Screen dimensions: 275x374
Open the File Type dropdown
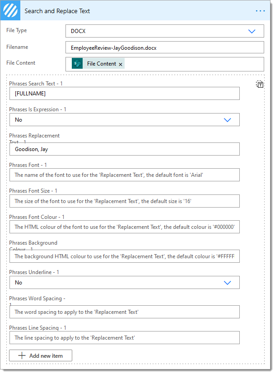tap(164, 31)
